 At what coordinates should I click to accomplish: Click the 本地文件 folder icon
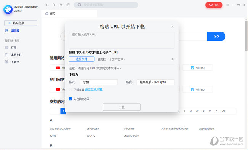6,54
